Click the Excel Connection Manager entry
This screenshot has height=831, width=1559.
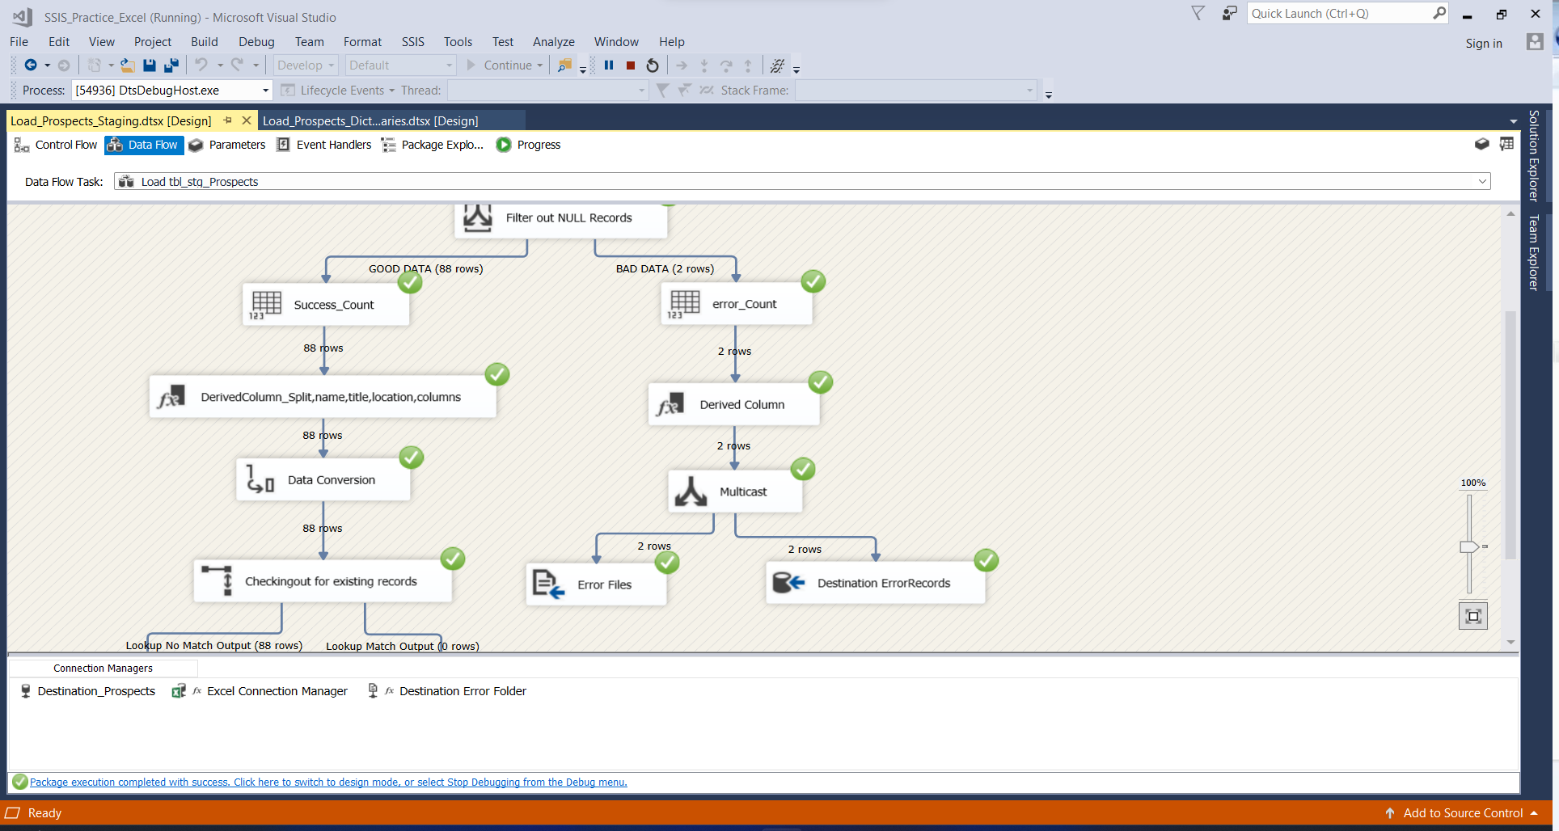click(260, 691)
